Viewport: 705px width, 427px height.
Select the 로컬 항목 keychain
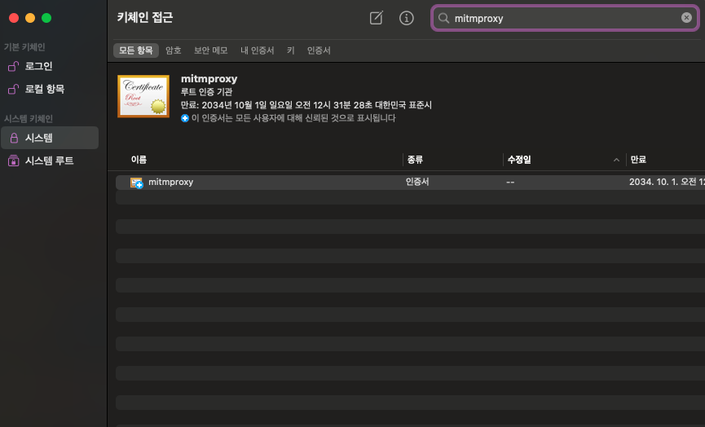[x=44, y=89]
